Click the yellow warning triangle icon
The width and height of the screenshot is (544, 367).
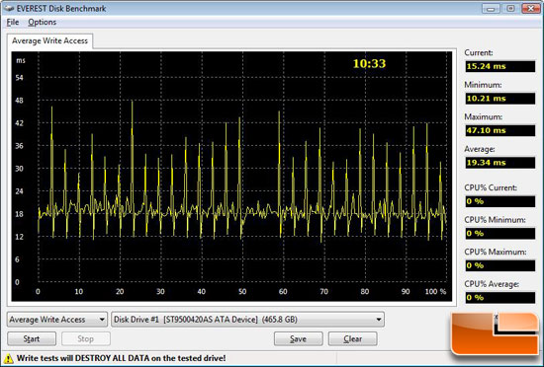coord(8,358)
